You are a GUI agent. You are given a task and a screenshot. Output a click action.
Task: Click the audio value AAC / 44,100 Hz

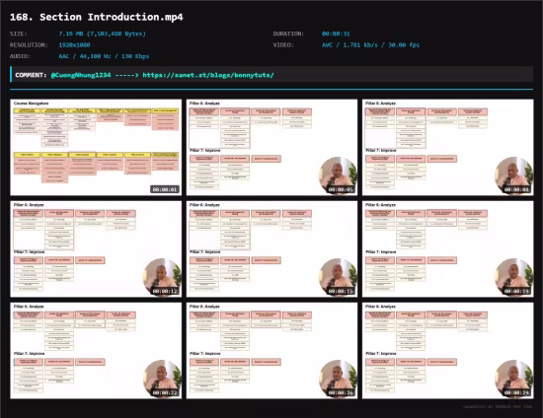[x=104, y=56]
